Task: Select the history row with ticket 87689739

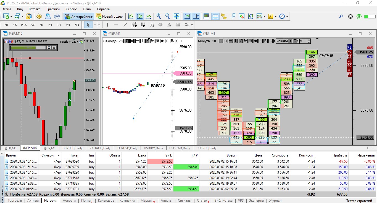Action: coord(190,167)
